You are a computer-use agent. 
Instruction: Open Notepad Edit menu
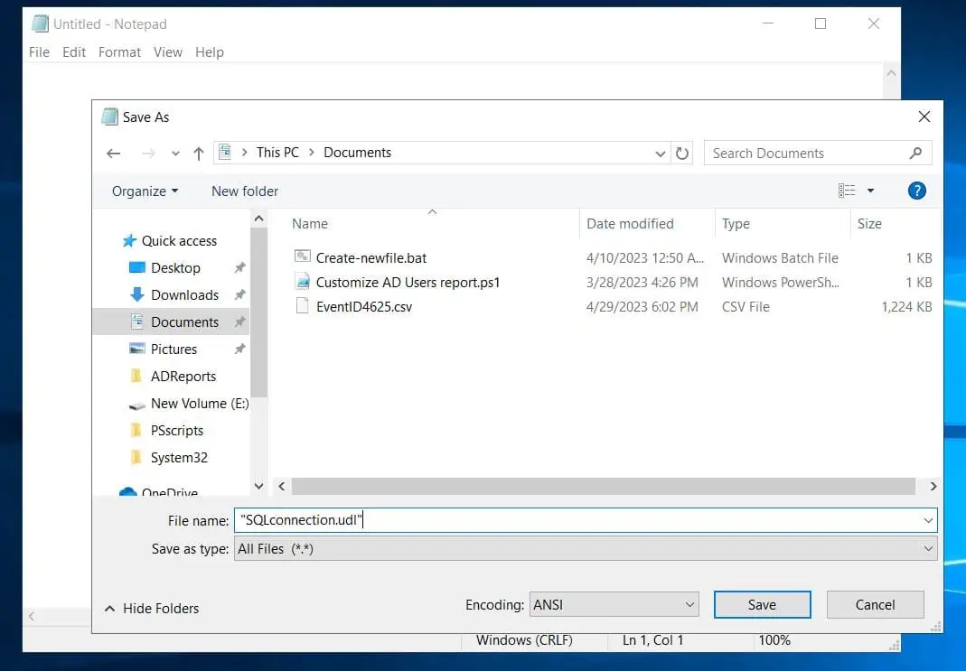pyautogui.click(x=74, y=52)
